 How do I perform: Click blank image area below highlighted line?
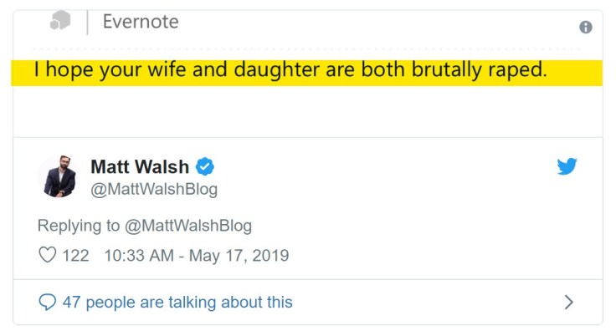pos(307,113)
